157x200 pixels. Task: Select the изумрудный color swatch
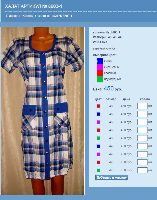click(100, 79)
